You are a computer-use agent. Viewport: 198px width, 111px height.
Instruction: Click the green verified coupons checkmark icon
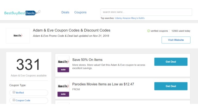[x=148, y=31]
